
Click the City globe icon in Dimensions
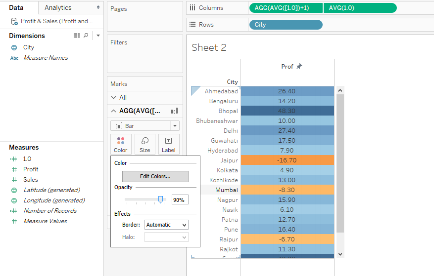[14, 47]
